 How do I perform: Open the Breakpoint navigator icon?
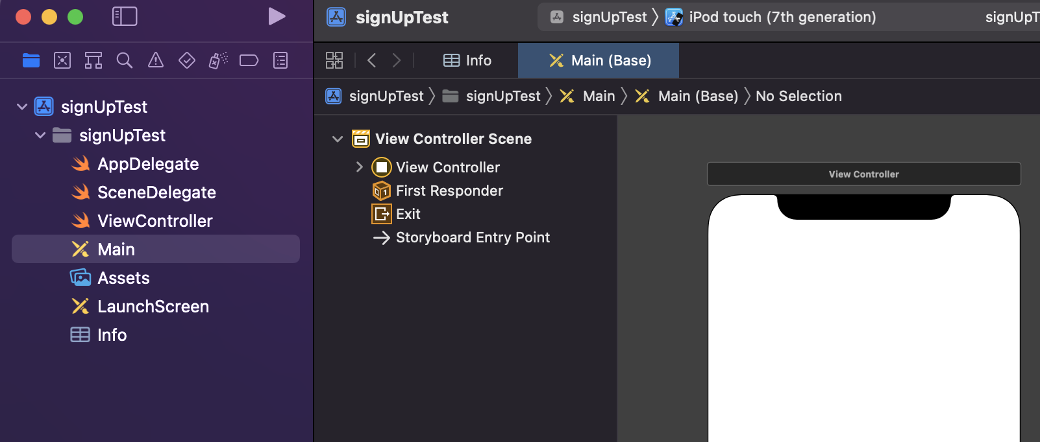pyautogui.click(x=249, y=60)
